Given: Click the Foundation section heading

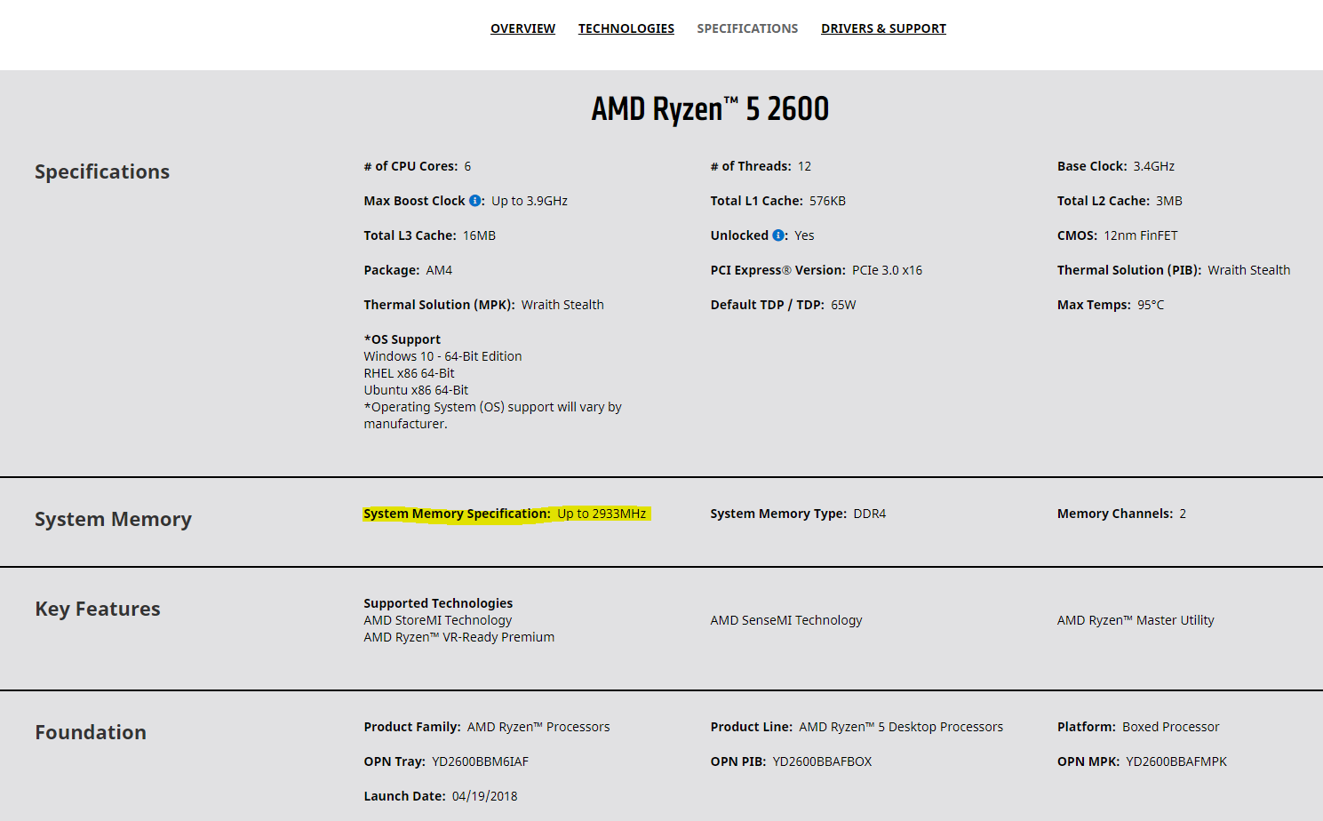Looking at the screenshot, I should pos(91,732).
